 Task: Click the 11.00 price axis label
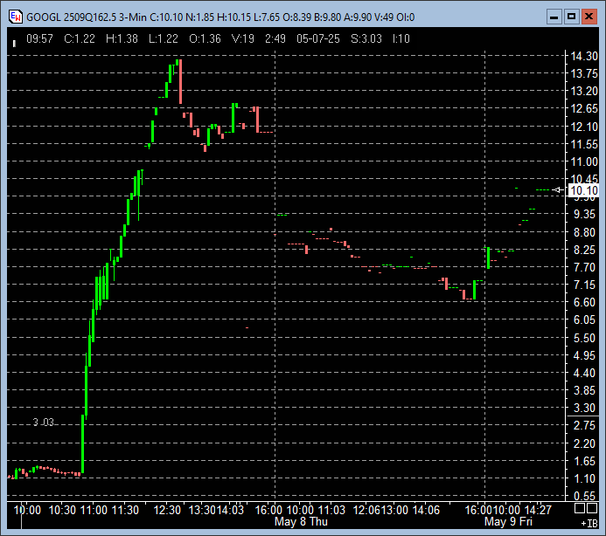tap(584, 161)
